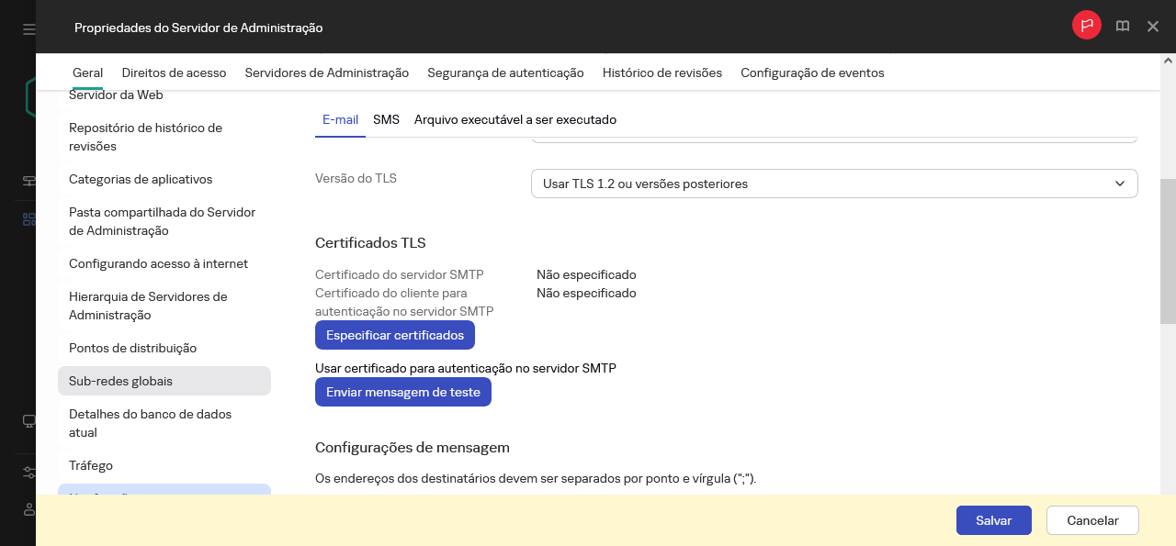Click the user account icon in the sidebar
Viewport: 1176px width, 546px height.
click(x=28, y=509)
